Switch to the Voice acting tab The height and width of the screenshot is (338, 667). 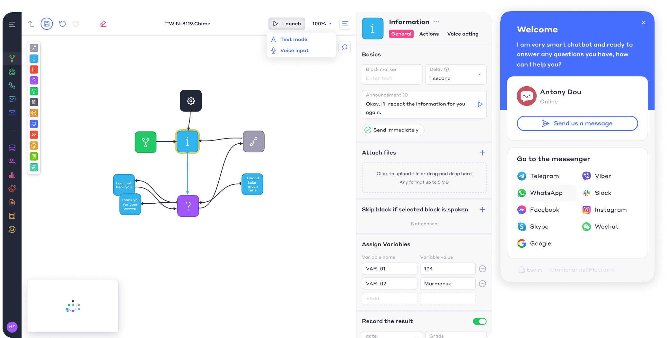point(462,34)
